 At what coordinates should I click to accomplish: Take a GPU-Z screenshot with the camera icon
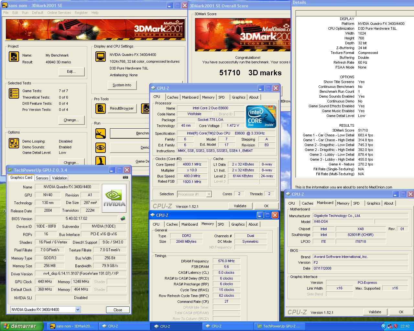[x=125, y=177]
